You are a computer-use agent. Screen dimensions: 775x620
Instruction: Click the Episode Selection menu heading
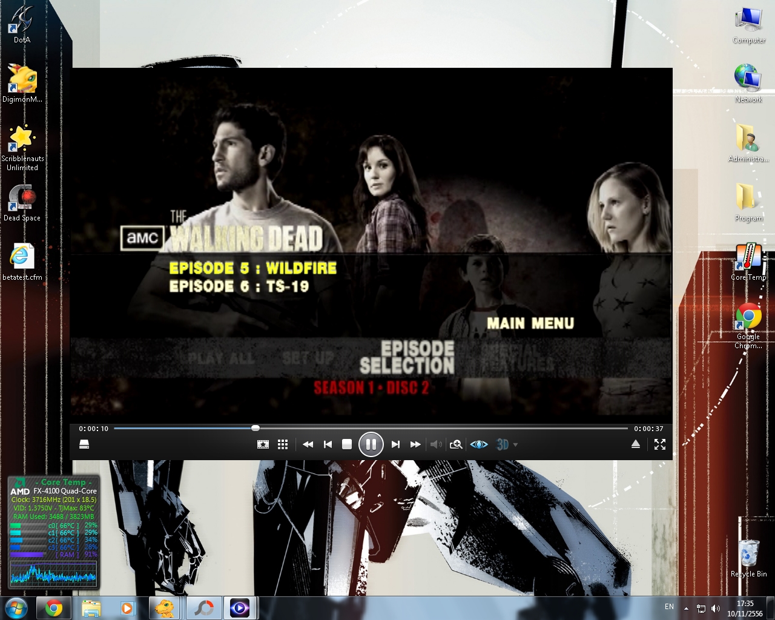407,357
